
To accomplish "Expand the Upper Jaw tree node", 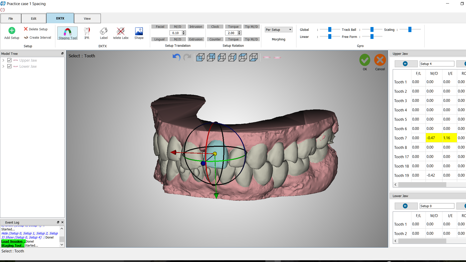I will (x=3, y=60).
